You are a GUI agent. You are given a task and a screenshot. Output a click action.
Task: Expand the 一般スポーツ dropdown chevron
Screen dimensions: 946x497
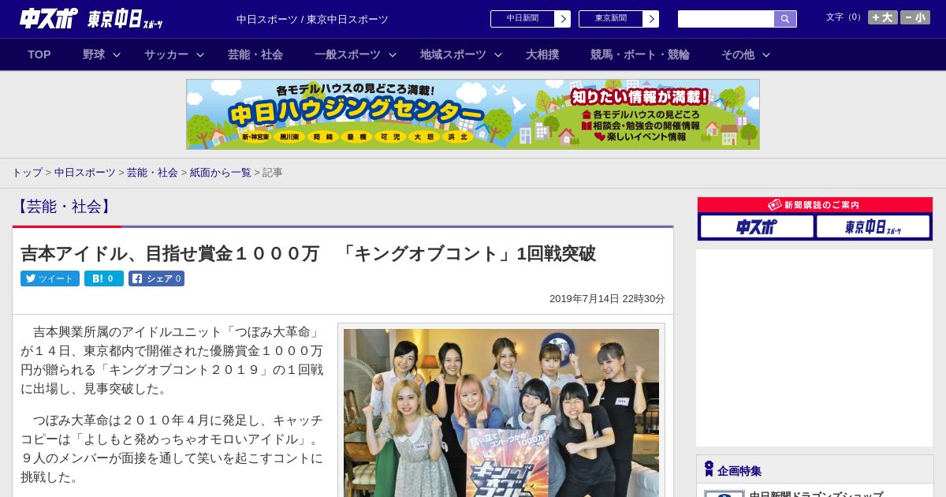pyautogui.click(x=393, y=54)
